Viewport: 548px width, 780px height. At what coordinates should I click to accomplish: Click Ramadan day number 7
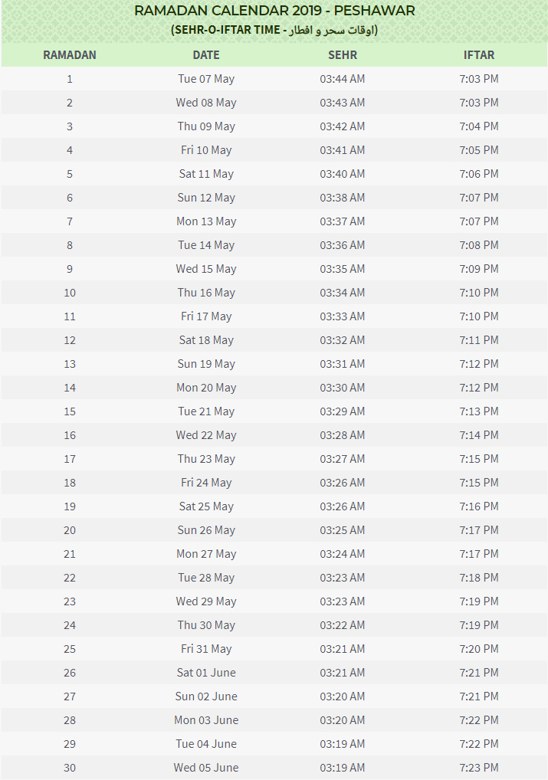(70, 221)
